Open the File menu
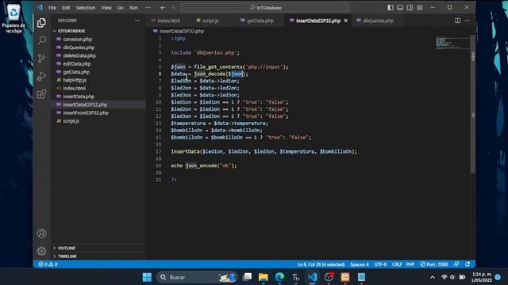Image resolution: width=508 pixels, height=285 pixels. (x=52, y=7)
